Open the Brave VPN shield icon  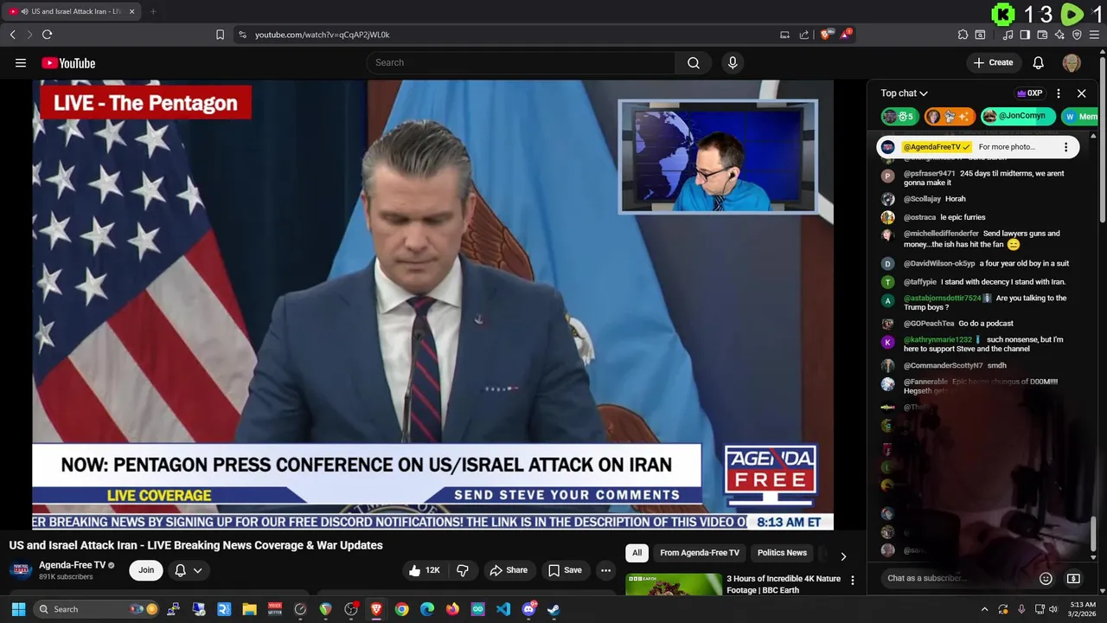pos(1077,35)
